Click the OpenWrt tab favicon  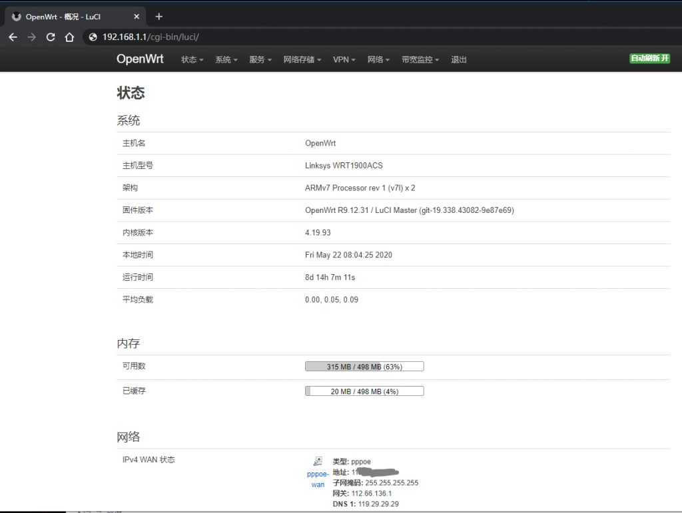[17, 17]
